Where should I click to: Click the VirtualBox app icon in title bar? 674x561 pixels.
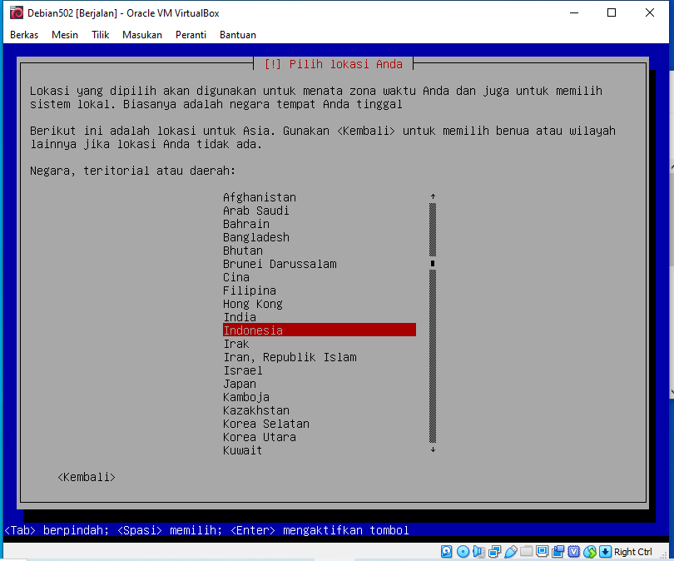click(x=17, y=12)
